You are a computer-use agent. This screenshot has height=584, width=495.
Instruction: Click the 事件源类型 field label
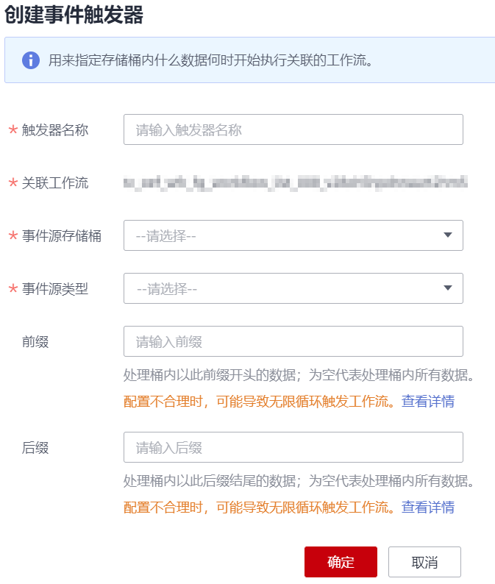tap(55, 288)
